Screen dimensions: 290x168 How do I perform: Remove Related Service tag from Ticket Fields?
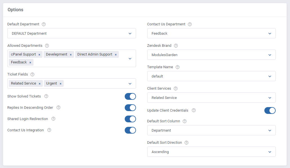coord(40,84)
